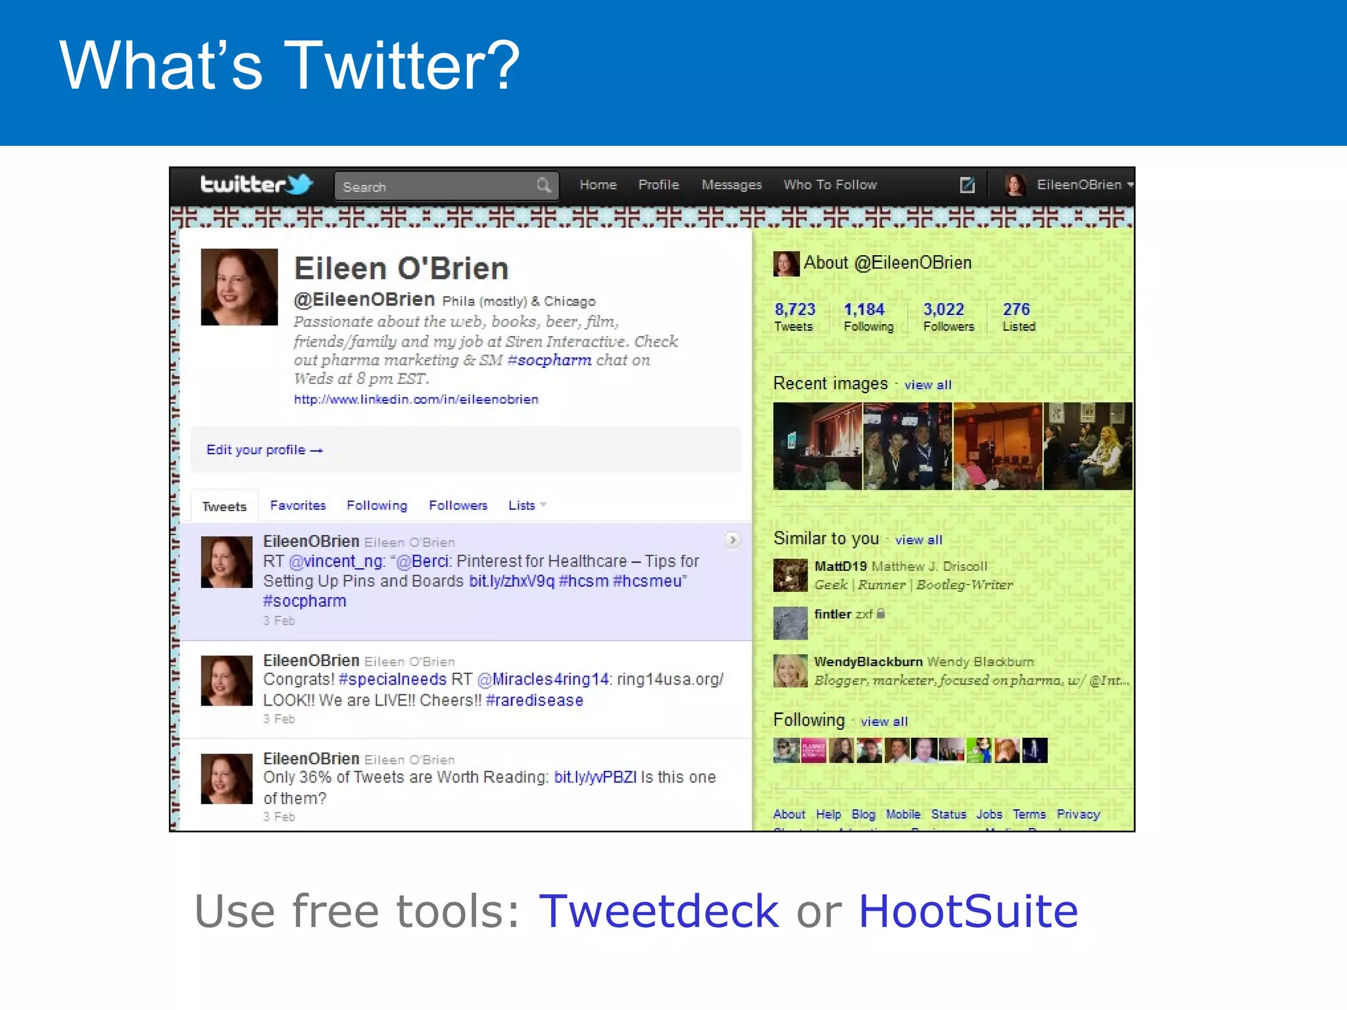The height and width of the screenshot is (1010, 1347).
Task: Open the fourth recent image thumbnail
Action: tap(1088, 446)
